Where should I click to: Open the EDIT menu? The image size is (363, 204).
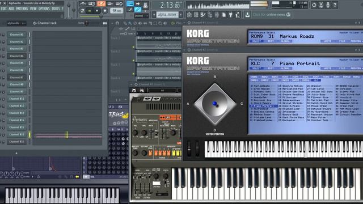click(x=4, y=9)
